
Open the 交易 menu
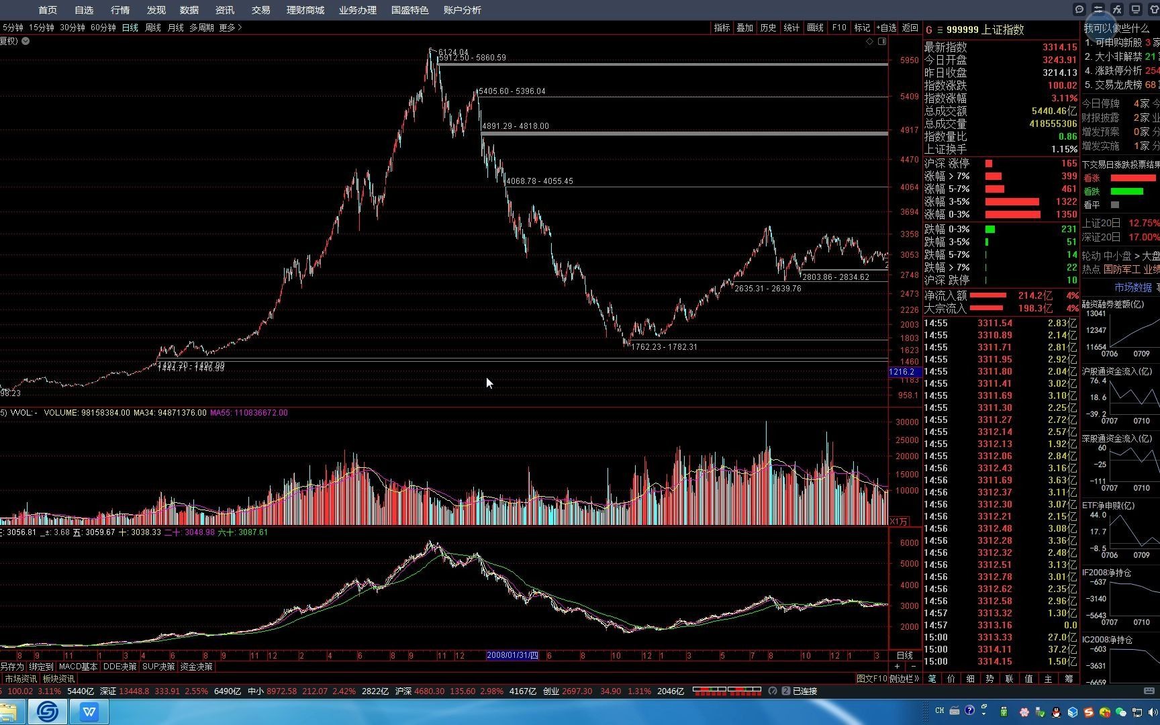coord(260,10)
